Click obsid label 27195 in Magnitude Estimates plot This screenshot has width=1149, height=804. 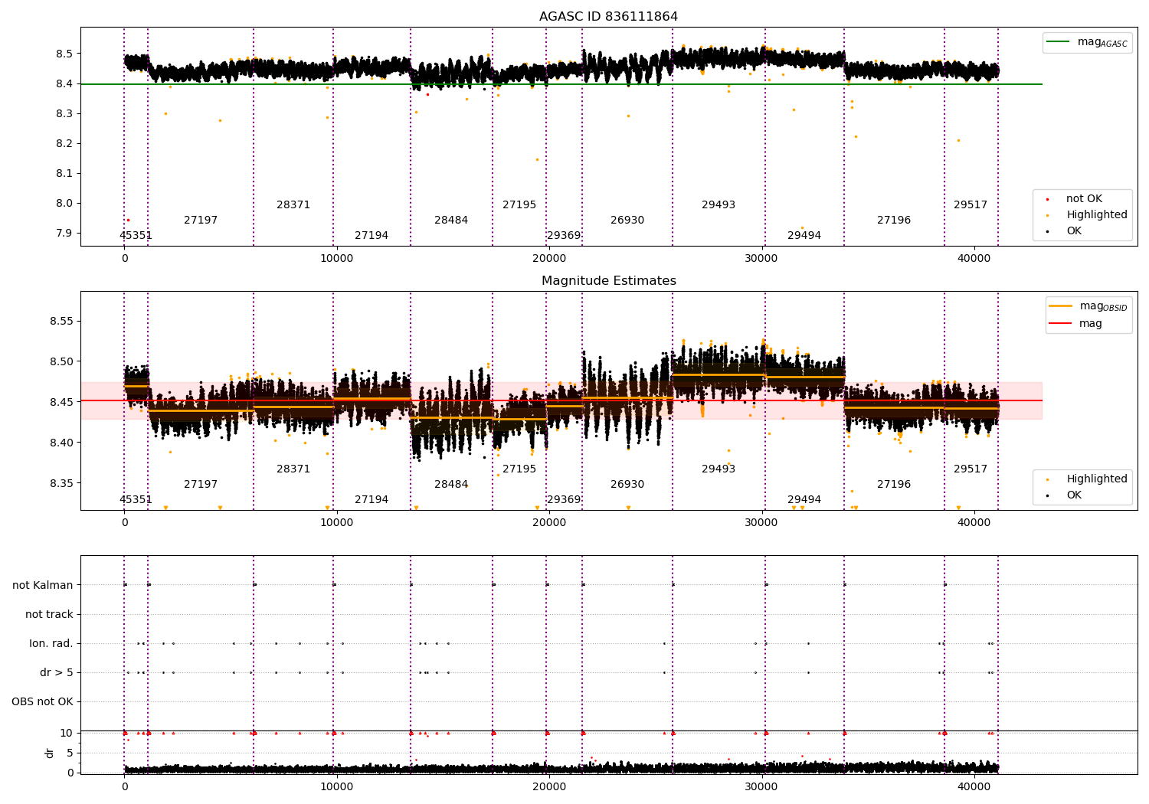click(519, 469)
